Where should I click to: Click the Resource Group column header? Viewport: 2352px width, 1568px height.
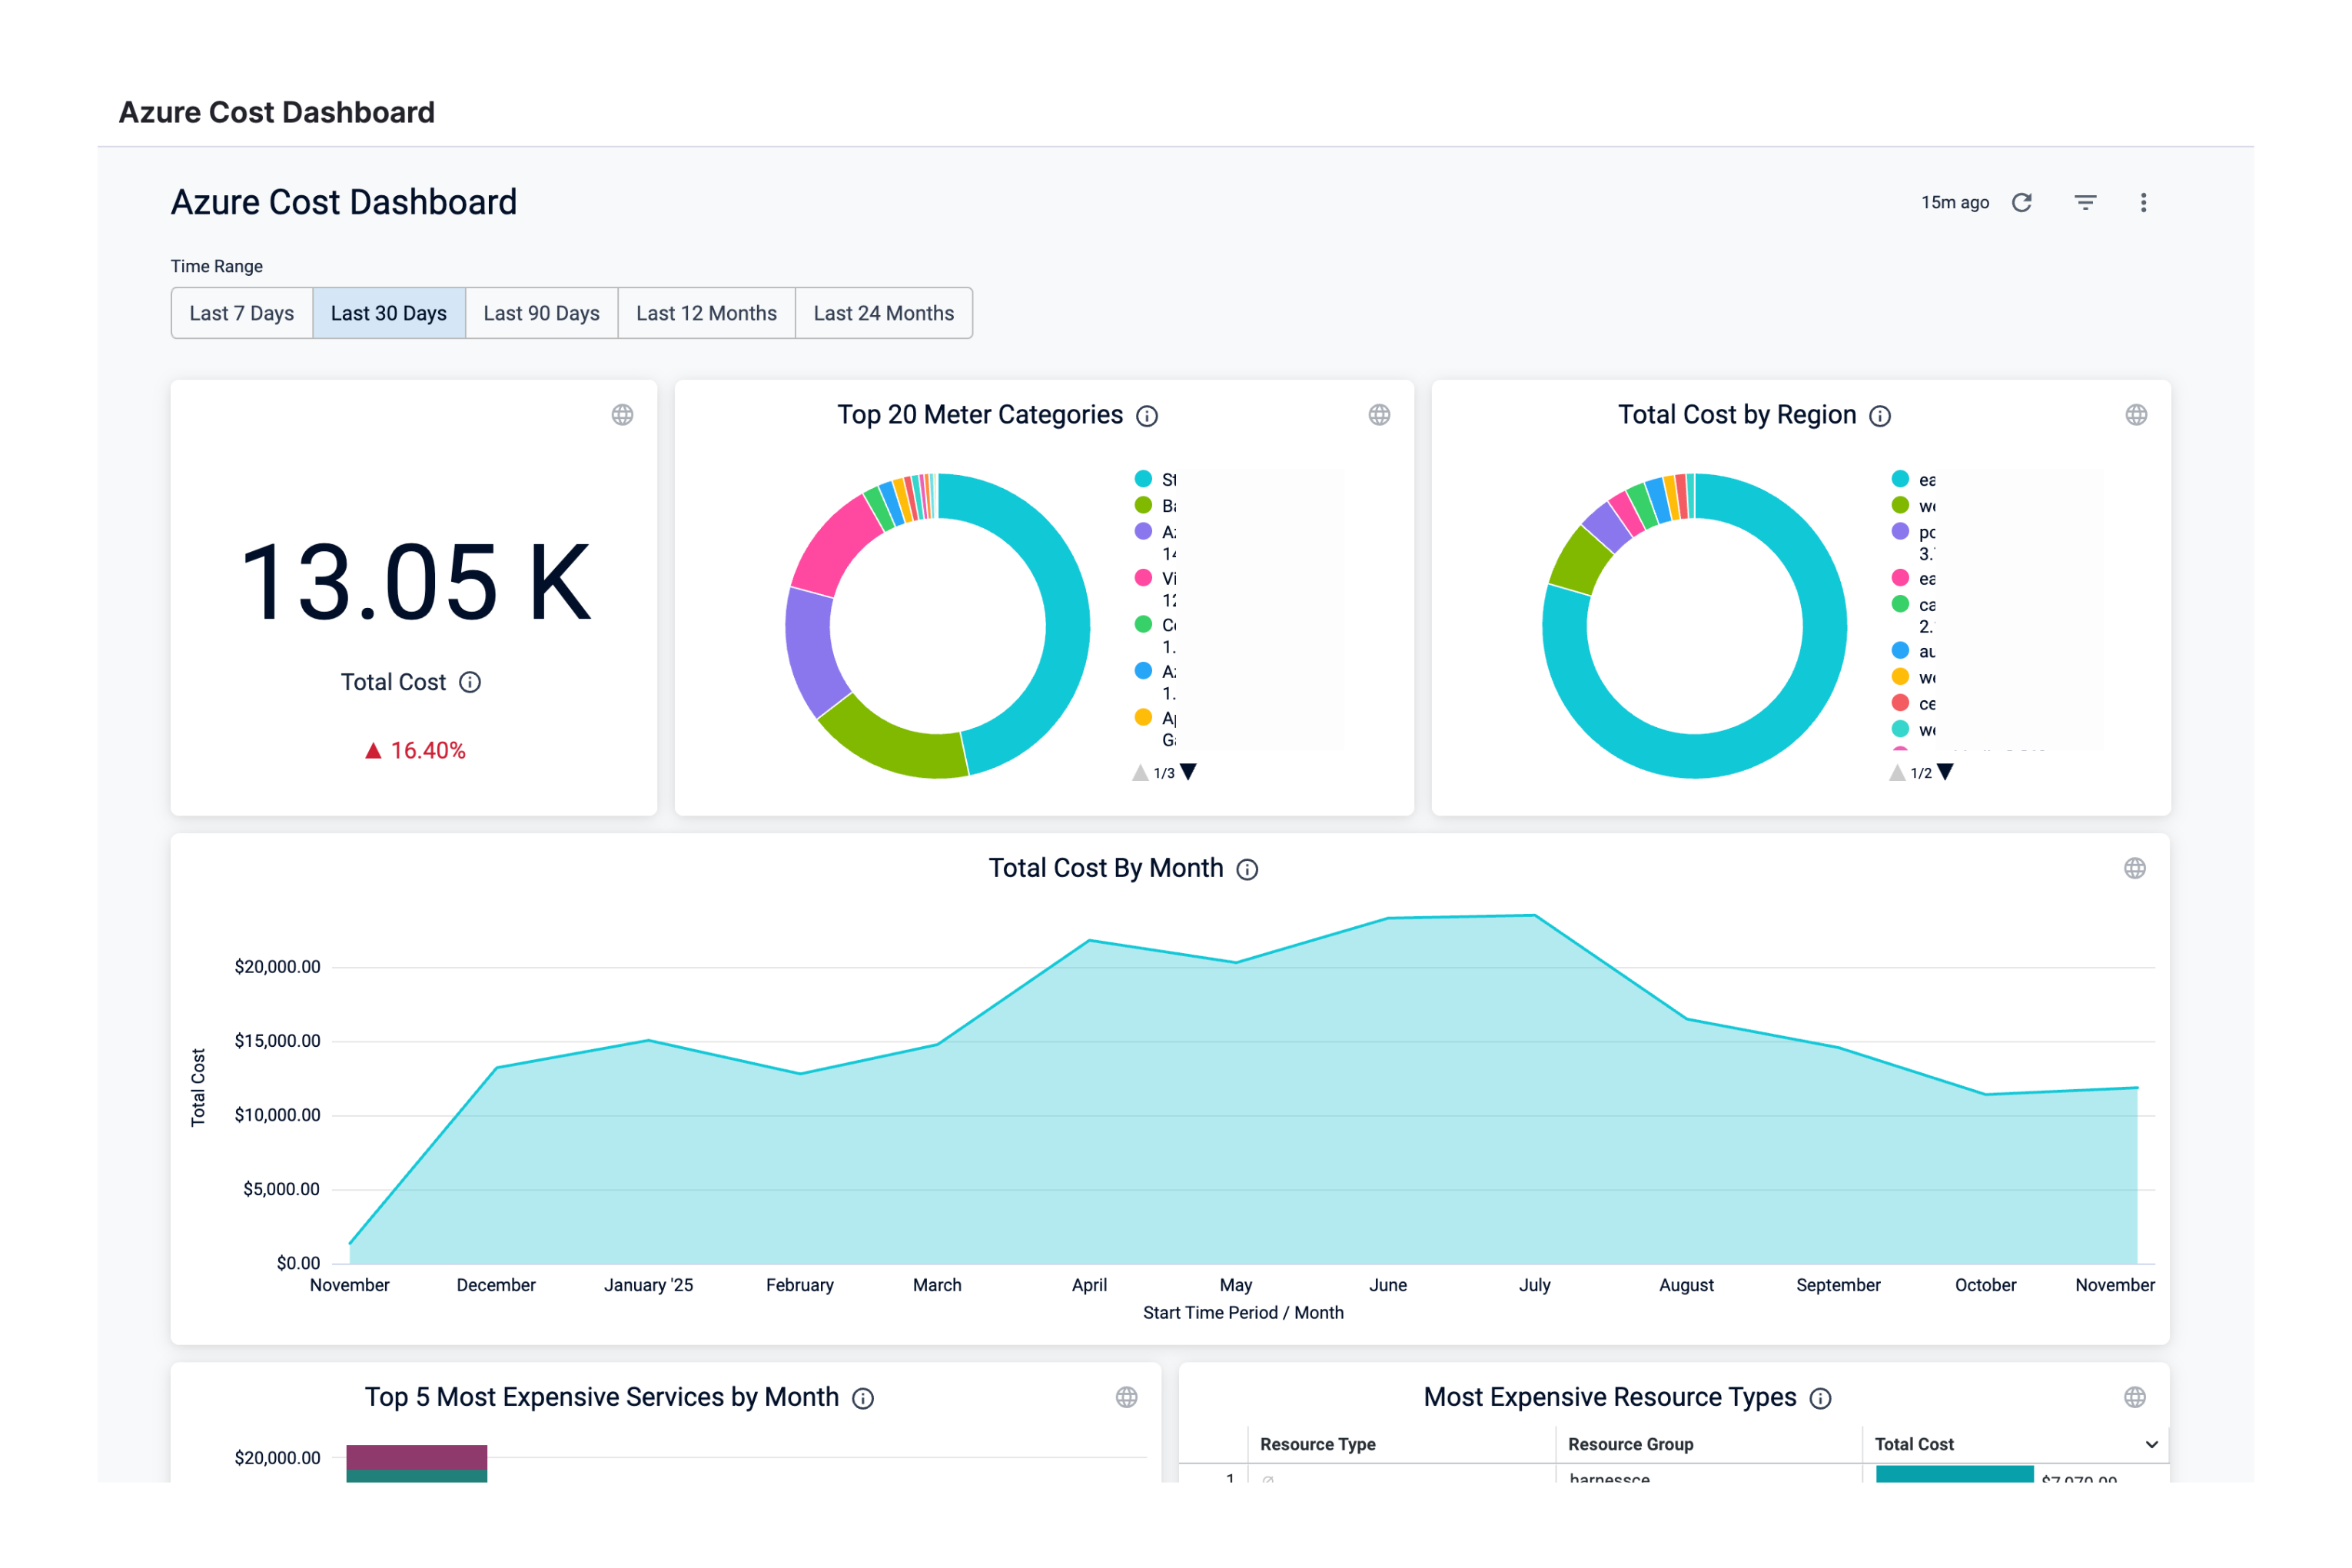[1630, 1444]
